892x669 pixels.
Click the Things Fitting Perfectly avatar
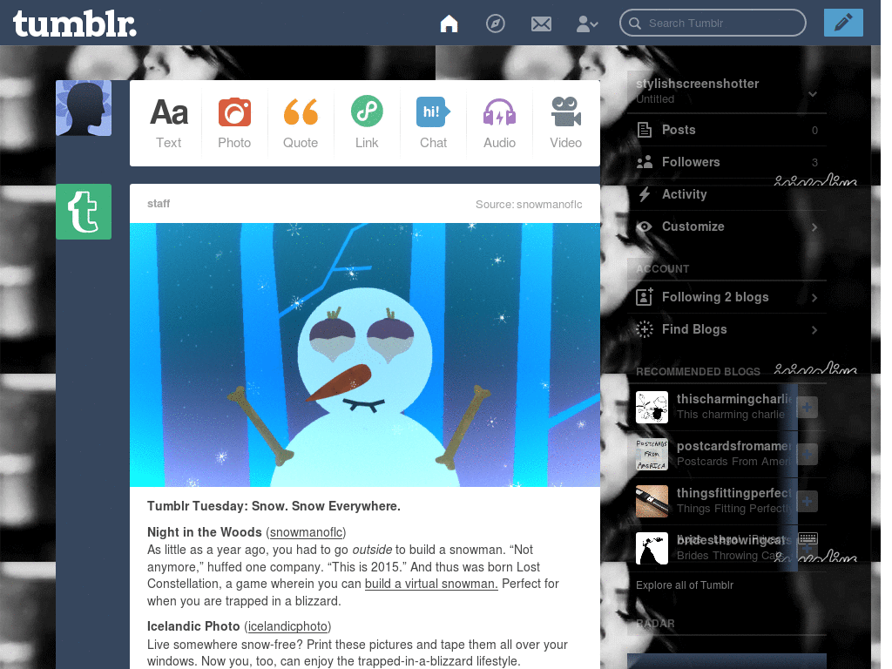[652, 501]
